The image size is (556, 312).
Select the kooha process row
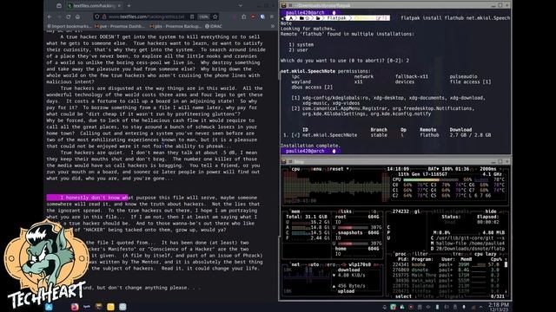[446, 264]
